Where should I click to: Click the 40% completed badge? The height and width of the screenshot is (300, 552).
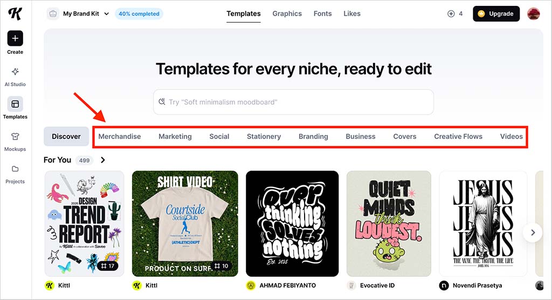pos(139,13)
